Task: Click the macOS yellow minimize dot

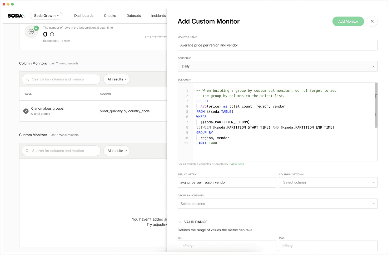Action: [x=8, y=4]
